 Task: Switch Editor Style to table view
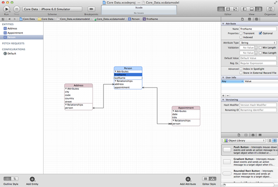206,179
